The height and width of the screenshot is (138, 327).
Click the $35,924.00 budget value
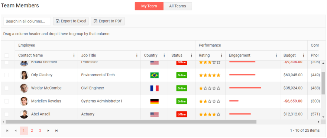(x=293, y=88)
